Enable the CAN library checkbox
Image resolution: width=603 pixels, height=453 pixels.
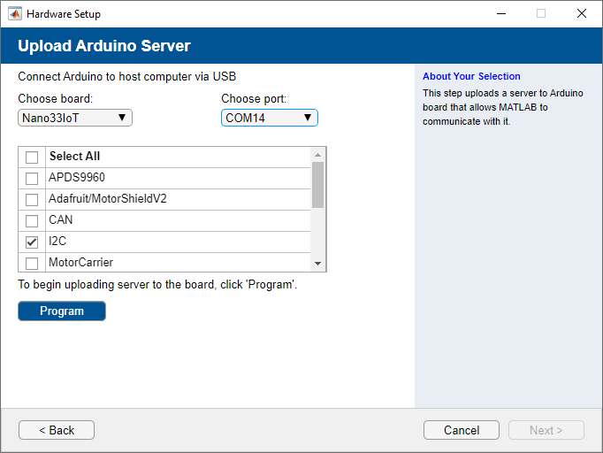coord(32,220)
